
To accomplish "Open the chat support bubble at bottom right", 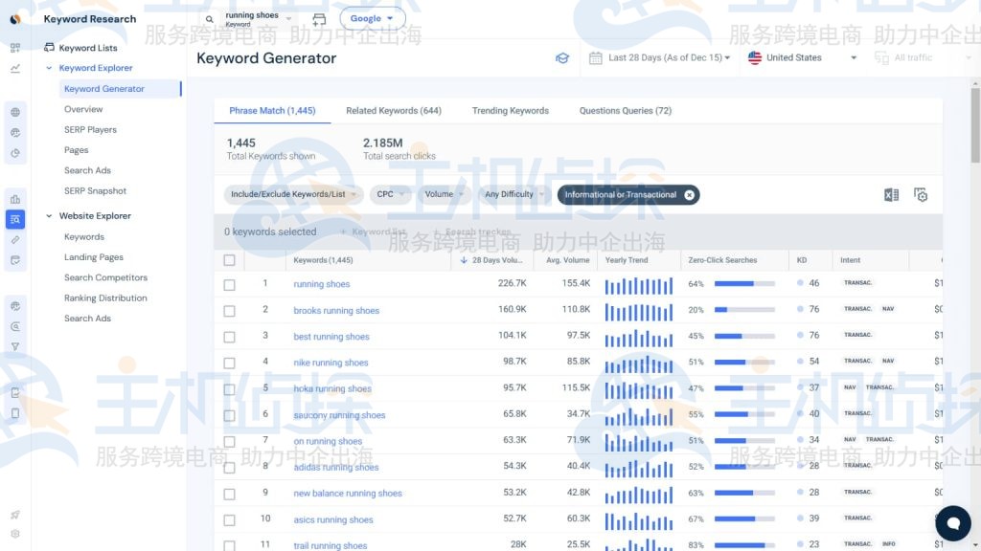I will [x=953, y=523].
